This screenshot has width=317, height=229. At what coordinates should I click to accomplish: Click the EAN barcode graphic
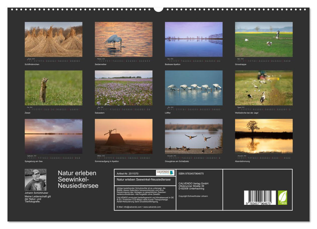pyautogui.click(x=260, y=197)
